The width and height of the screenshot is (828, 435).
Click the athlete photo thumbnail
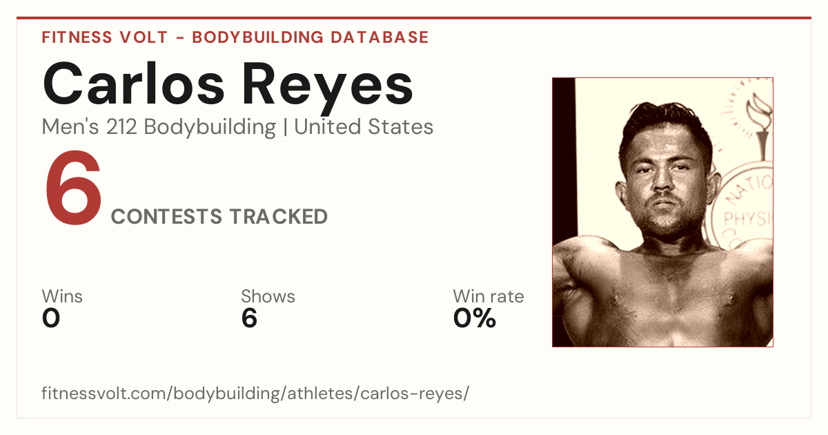click(x=662, y=212)
